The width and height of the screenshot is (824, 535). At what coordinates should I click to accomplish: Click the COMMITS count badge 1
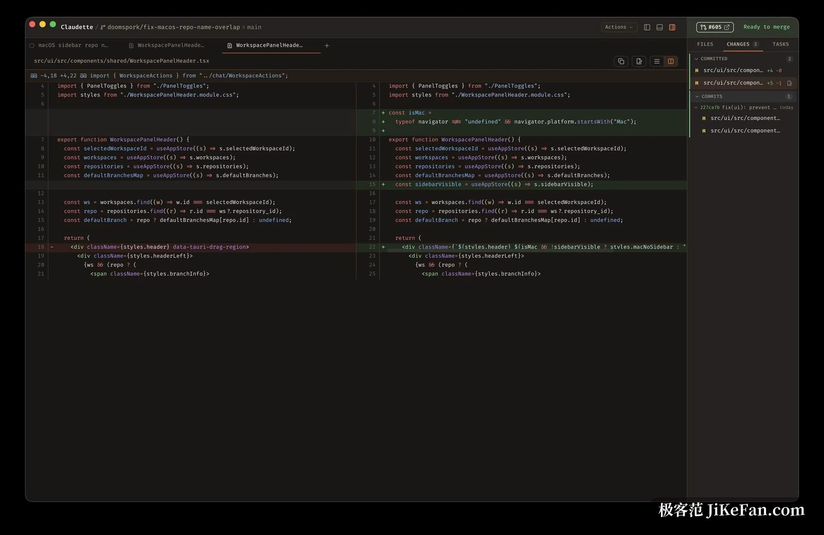789,96
